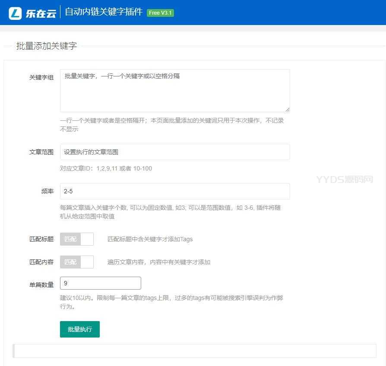
Task: Click the green Free V3.1 version badge
Action: coord(160,13)
